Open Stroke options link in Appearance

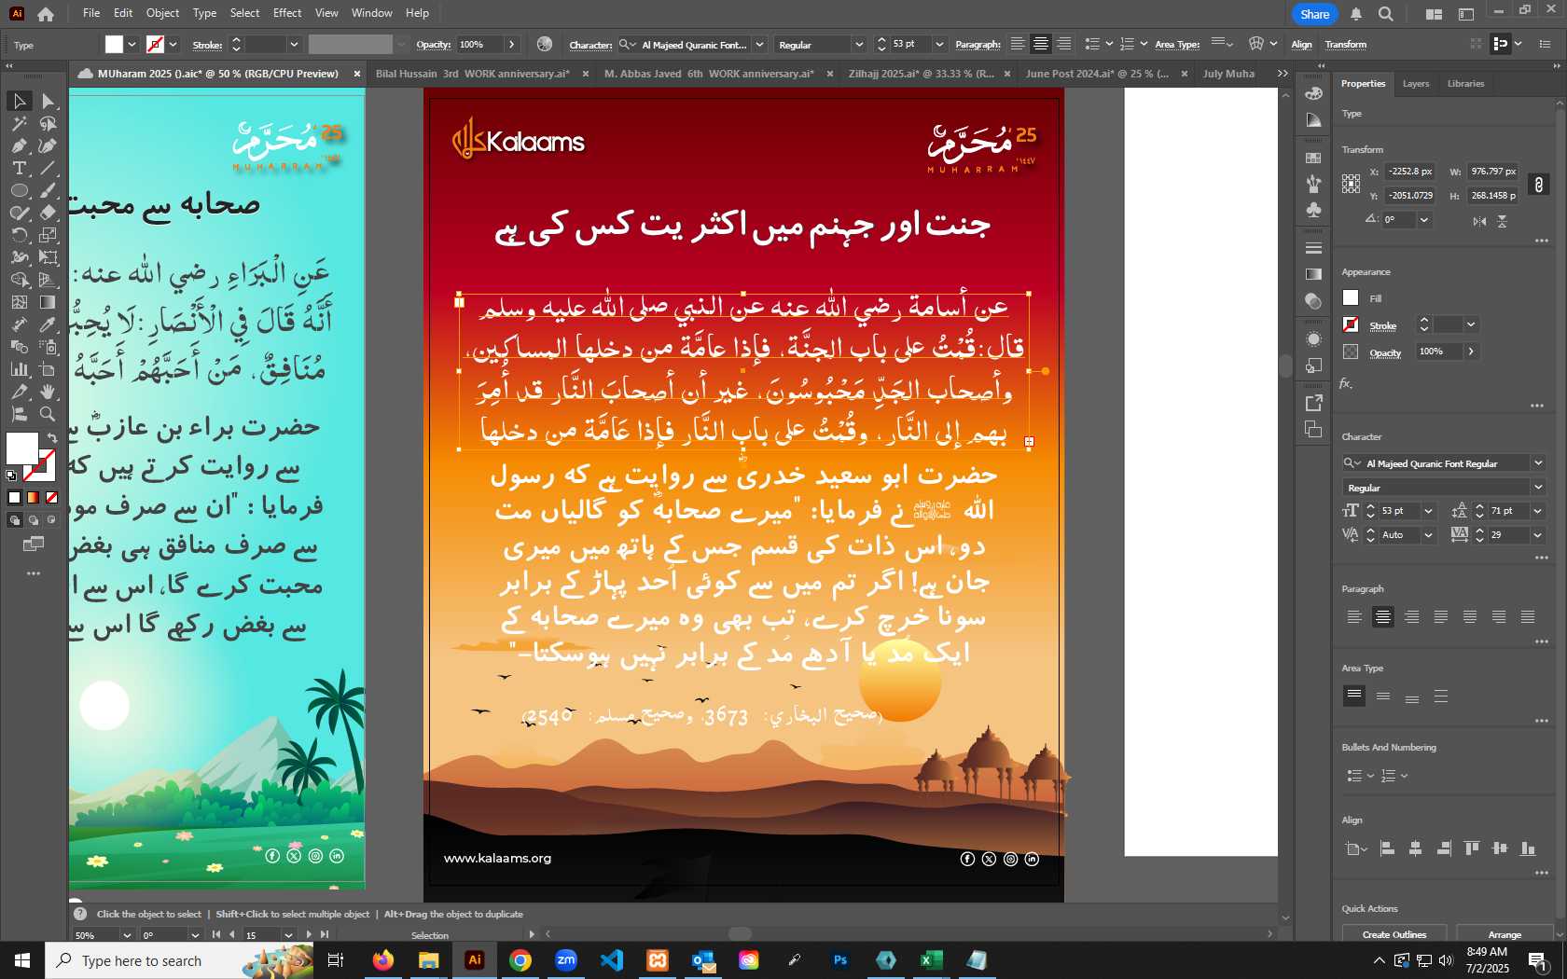click(x=1383, y=325)
